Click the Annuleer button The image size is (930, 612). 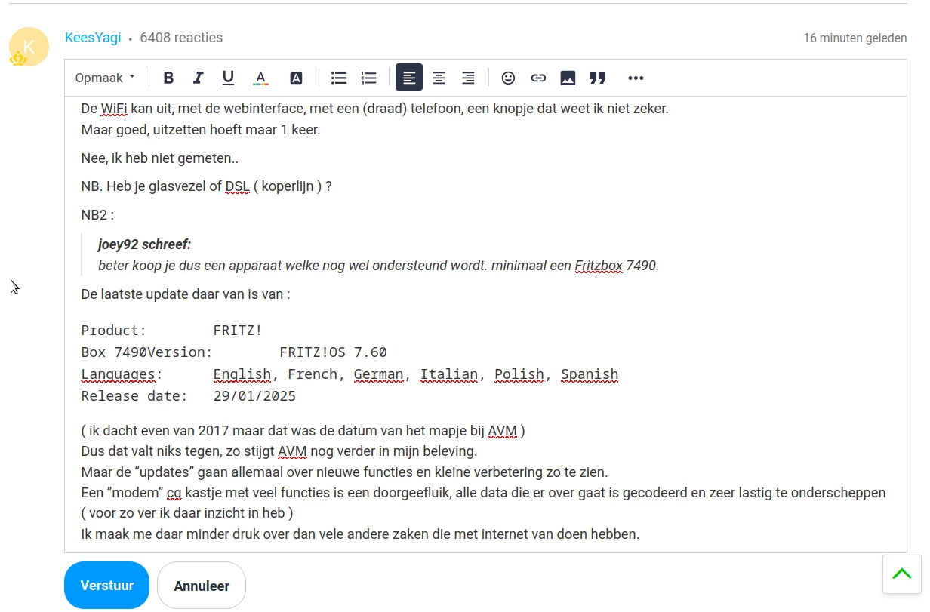click(202, 586)
